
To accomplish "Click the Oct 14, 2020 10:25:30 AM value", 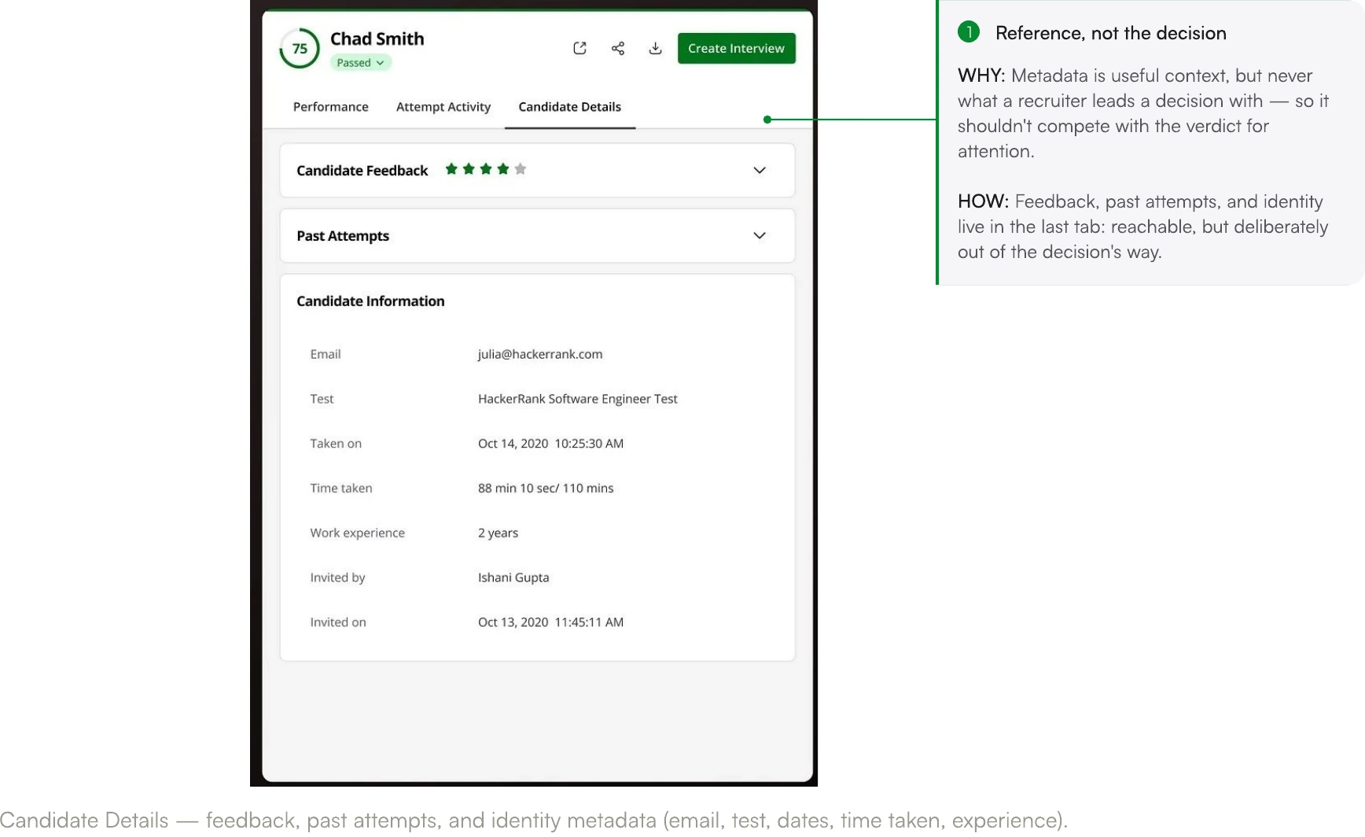I will [x=550, y=443].
